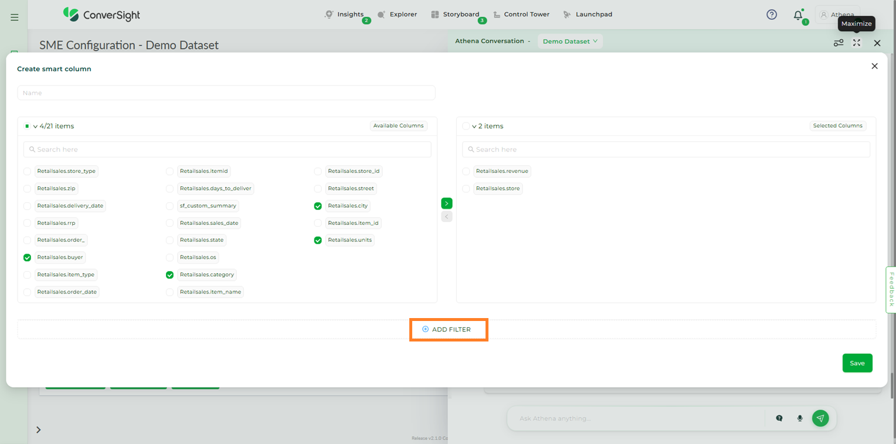Check the Retailsales.store_type checkbox
This screenshot has width=896, height=444.
[28, 172]
